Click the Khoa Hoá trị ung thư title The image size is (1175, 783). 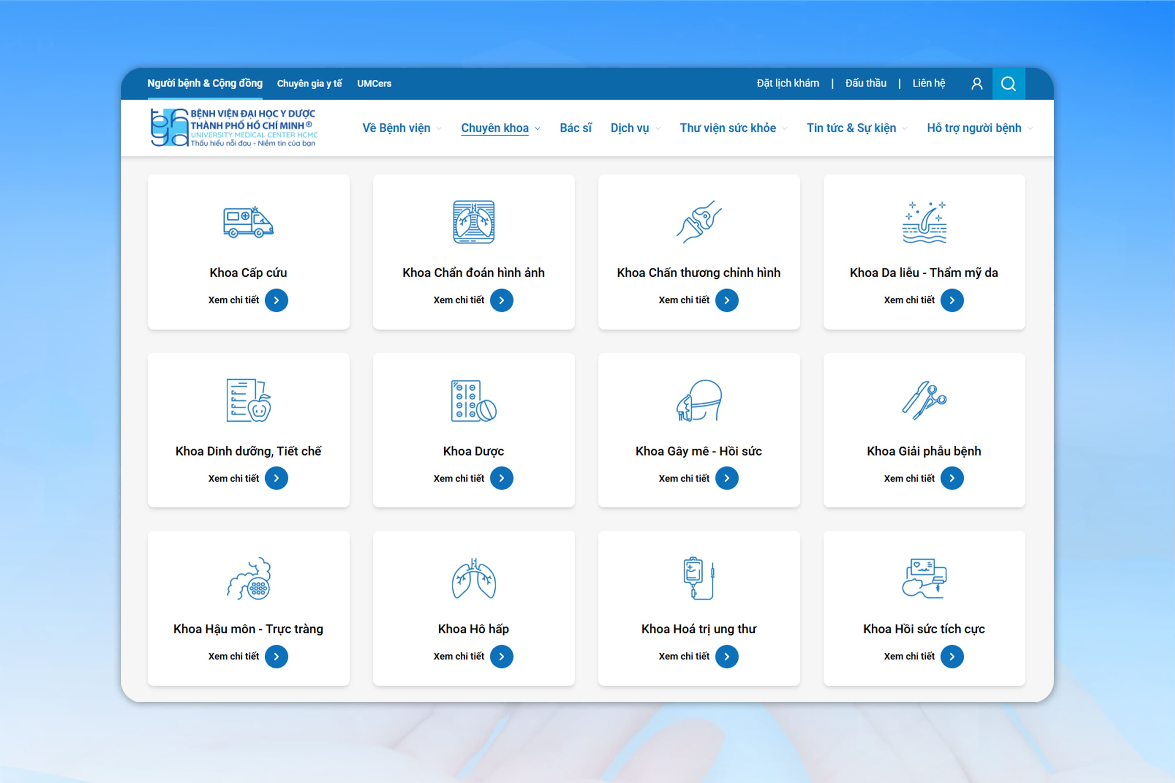699,629
